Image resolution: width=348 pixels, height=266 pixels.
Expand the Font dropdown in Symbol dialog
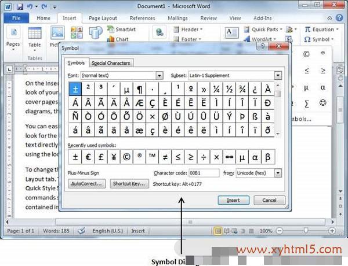pos(159,75)
